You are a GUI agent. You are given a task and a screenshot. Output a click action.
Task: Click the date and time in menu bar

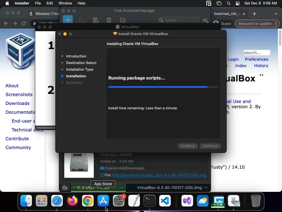pos(261,3)
